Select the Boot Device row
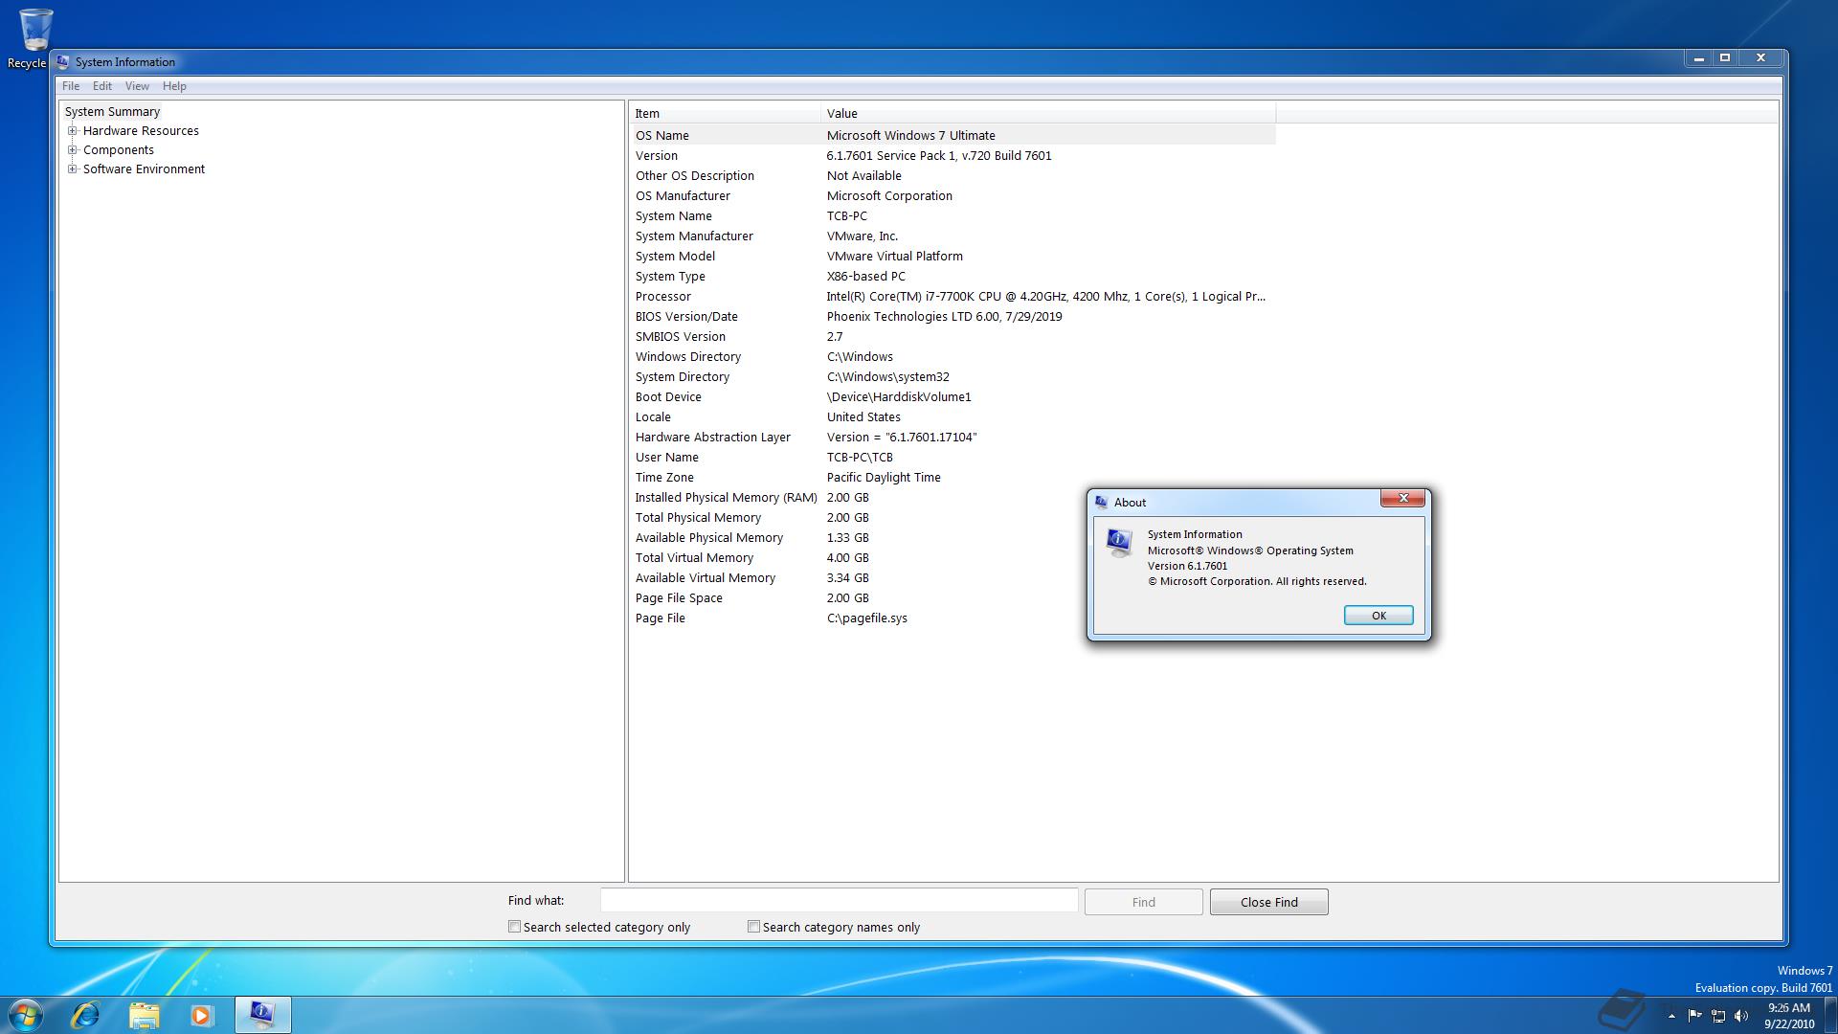Screen dimensions: 1838x1034 953,396
